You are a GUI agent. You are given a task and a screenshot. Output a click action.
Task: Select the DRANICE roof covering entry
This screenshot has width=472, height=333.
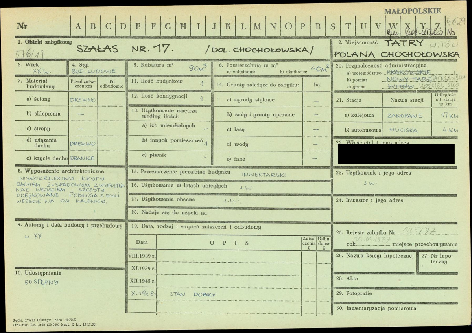[83, 158]
